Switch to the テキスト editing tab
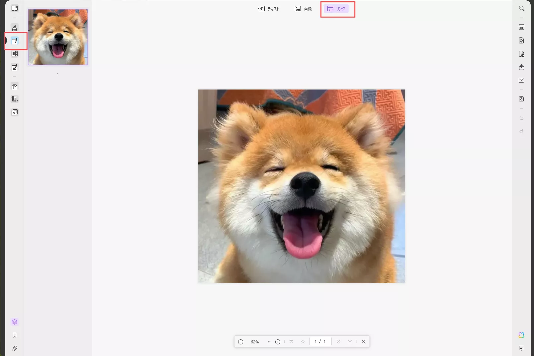This screenshot has height=356, width=534. coord(269,9)
